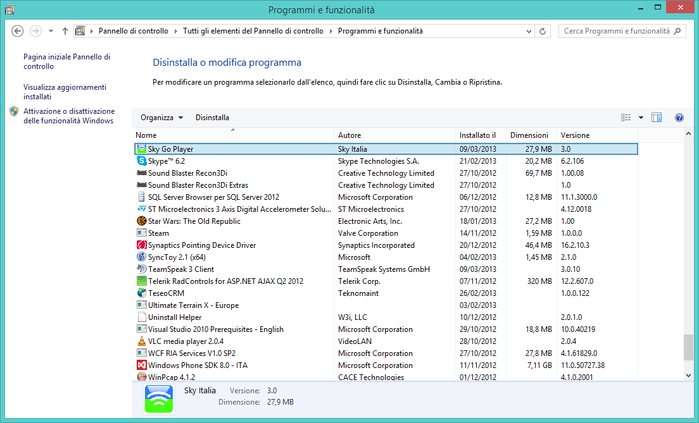This screenshot has height=423, width=699.
Task: Click the large Sky Italia details icon
Action: click(x=159, y=399)
